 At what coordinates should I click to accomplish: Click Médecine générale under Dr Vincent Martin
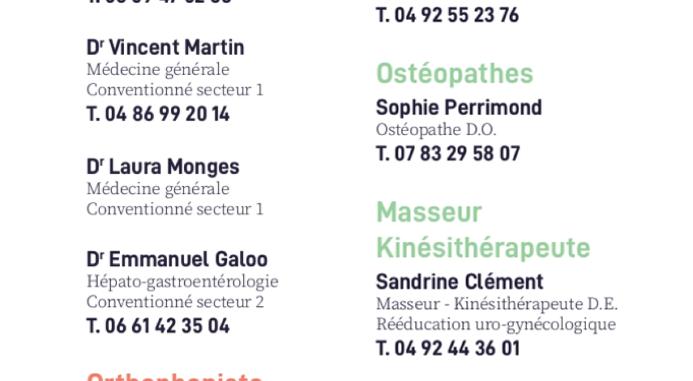coord(158,70)
